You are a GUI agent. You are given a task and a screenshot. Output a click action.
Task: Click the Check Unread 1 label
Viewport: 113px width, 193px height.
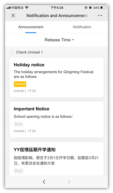coord(29,52)
